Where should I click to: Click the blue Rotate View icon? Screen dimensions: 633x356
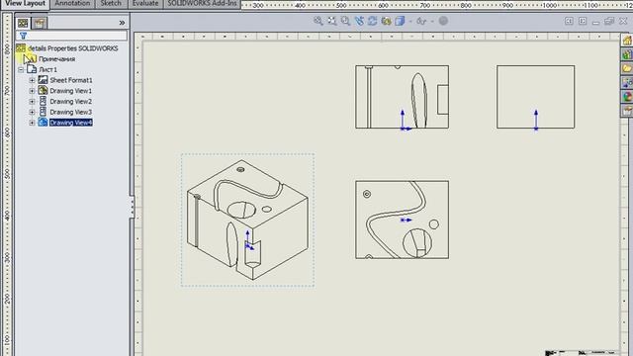click(359, 21)
